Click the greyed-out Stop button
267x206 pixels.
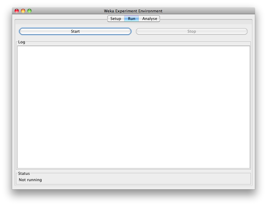pos(191,31)
